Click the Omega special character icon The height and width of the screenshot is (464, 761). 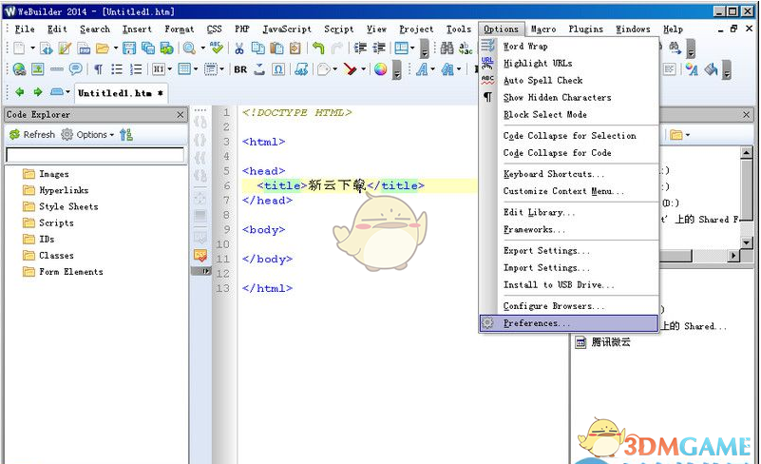click(x=278, y=69)
